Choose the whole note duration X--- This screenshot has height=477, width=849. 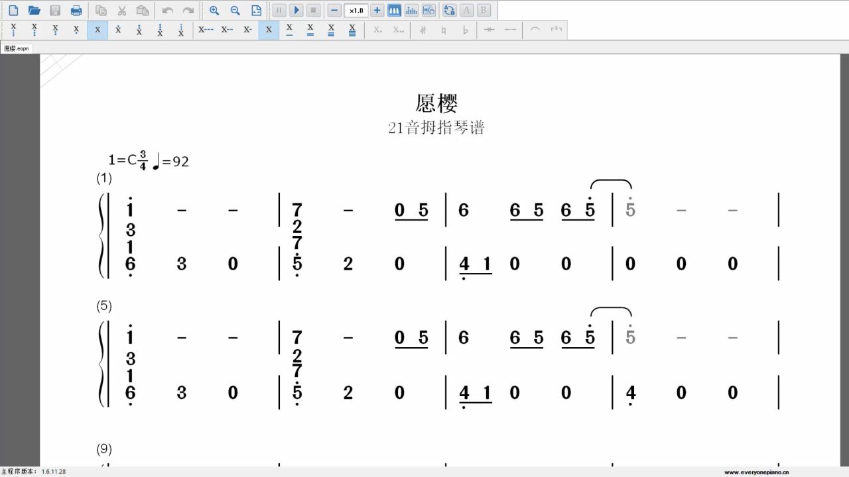pos(206,30)
